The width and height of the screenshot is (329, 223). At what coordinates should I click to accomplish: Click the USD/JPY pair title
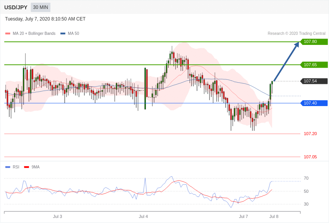coord(16,7)
